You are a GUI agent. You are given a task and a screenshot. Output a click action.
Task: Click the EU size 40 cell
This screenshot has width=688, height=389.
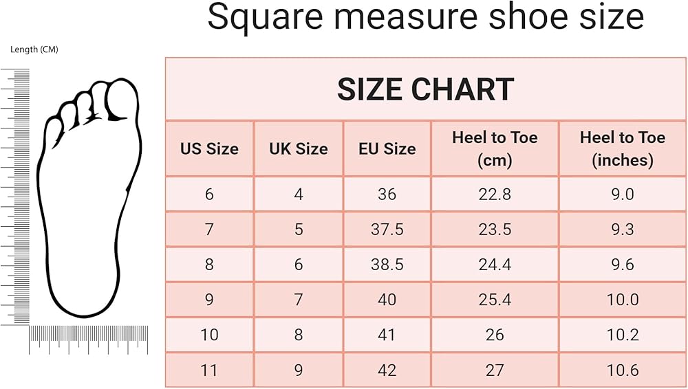coord(387,300)
